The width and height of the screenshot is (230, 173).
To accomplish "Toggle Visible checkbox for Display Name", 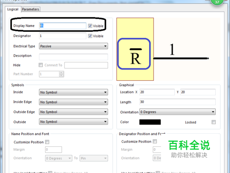I will 90,26.
